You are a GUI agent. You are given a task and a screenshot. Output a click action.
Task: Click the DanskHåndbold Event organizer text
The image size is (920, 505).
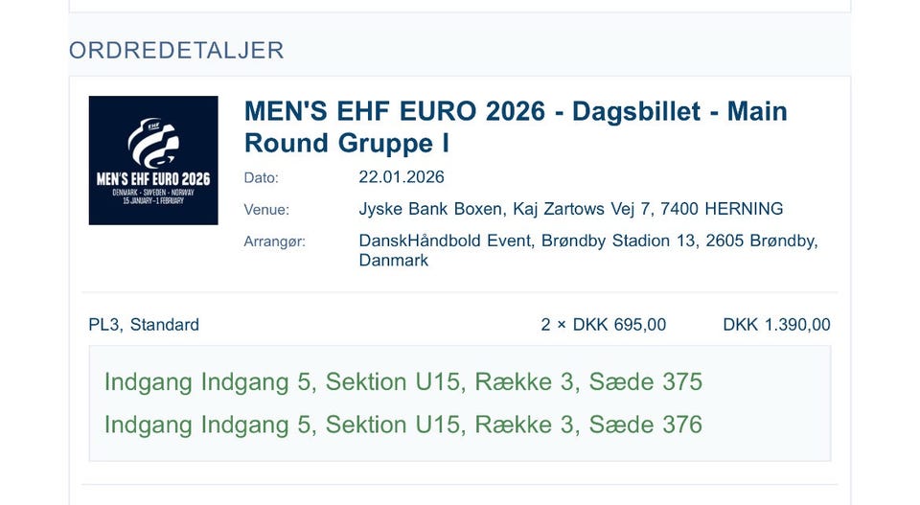click(588, 250)
